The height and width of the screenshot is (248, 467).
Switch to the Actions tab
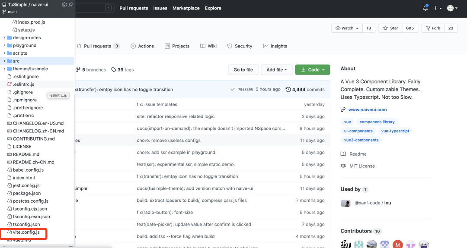142,46
